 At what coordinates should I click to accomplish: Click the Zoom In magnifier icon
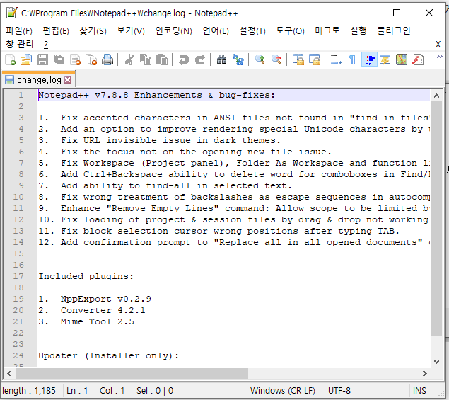260,59
